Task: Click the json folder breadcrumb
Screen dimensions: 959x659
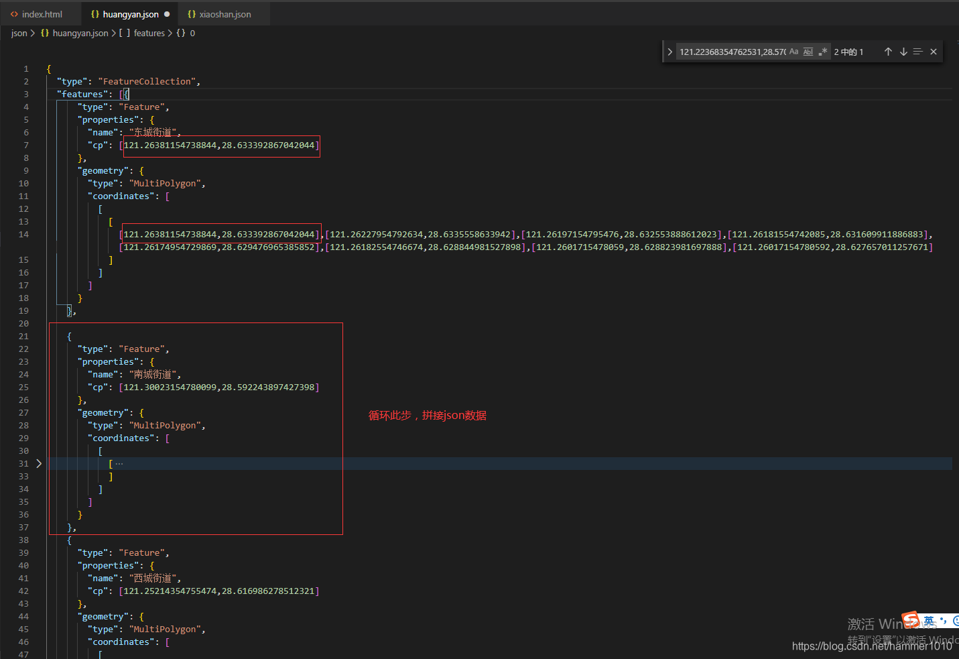Action: (x=19, y=33)
